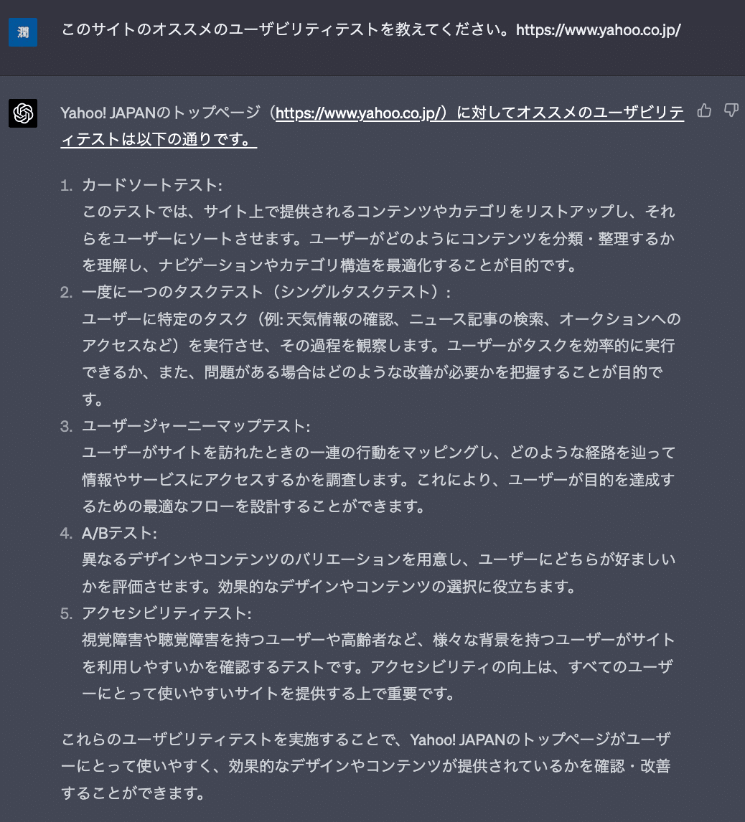
Task: Click the thumbs up feedback icon
Action: point(704,110)
